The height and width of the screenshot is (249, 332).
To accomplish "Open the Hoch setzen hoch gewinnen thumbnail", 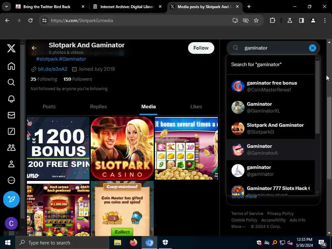I will 58,208.
